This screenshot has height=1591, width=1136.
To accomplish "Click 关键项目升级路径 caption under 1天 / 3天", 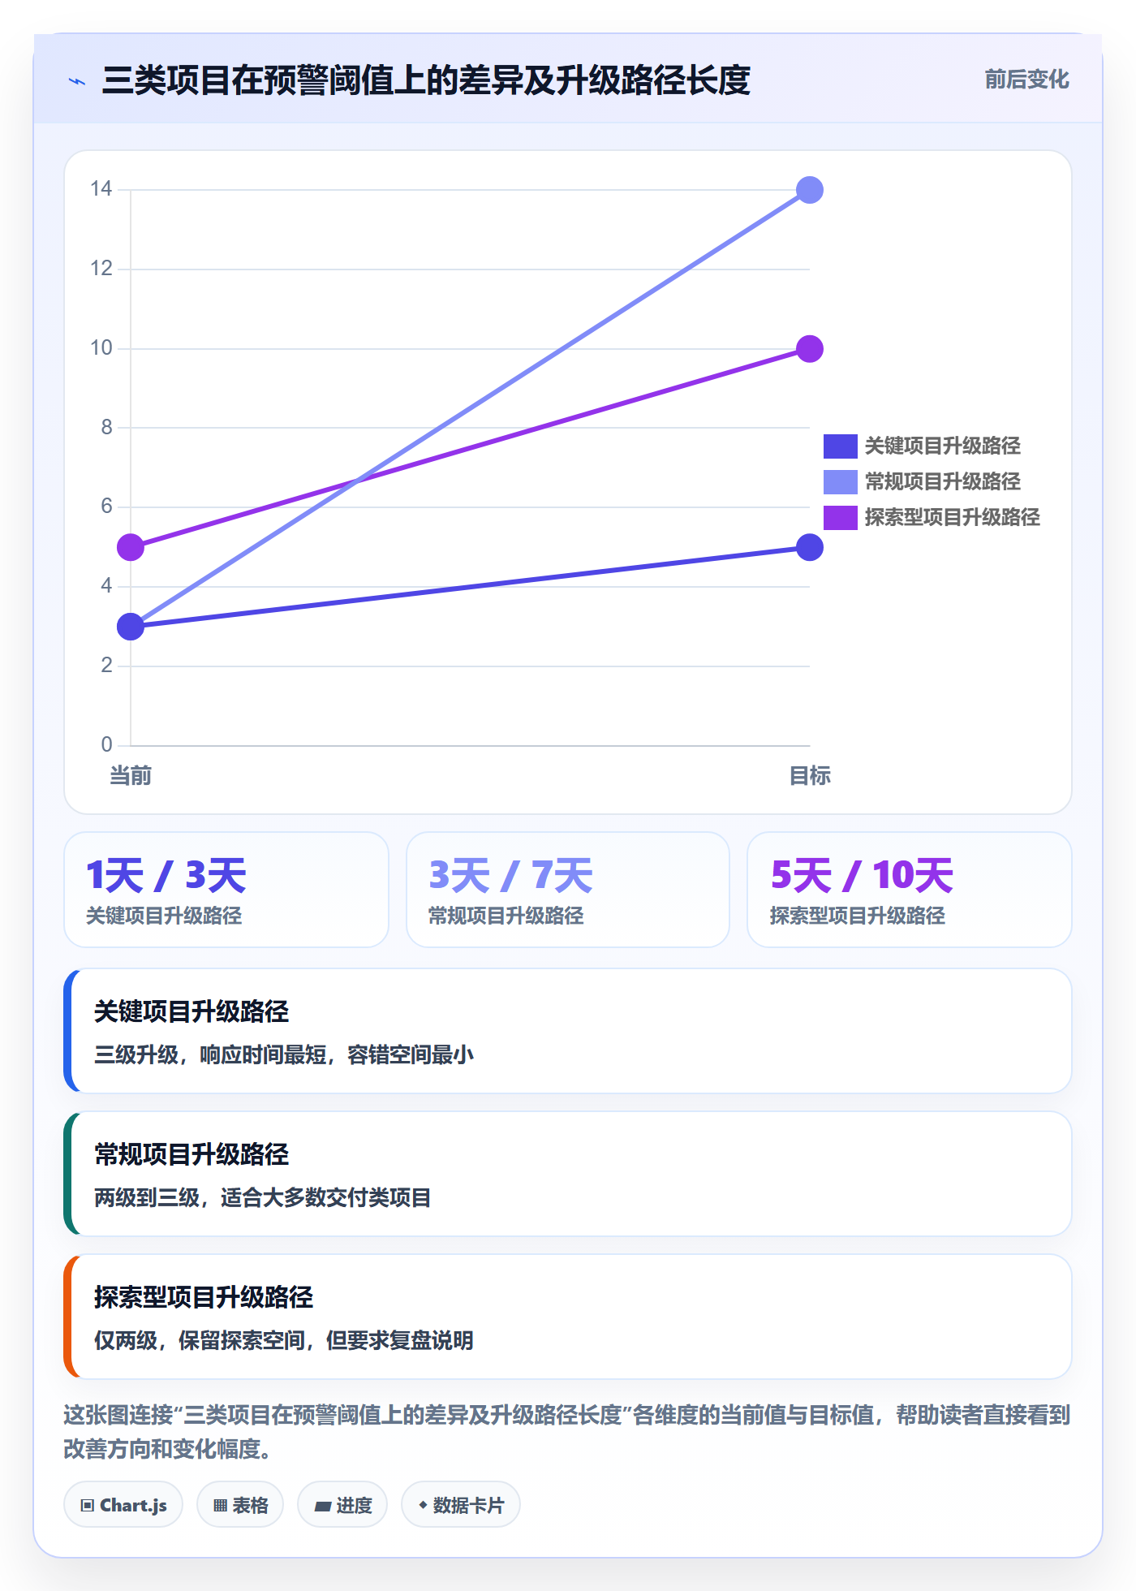I will point(164,916).
